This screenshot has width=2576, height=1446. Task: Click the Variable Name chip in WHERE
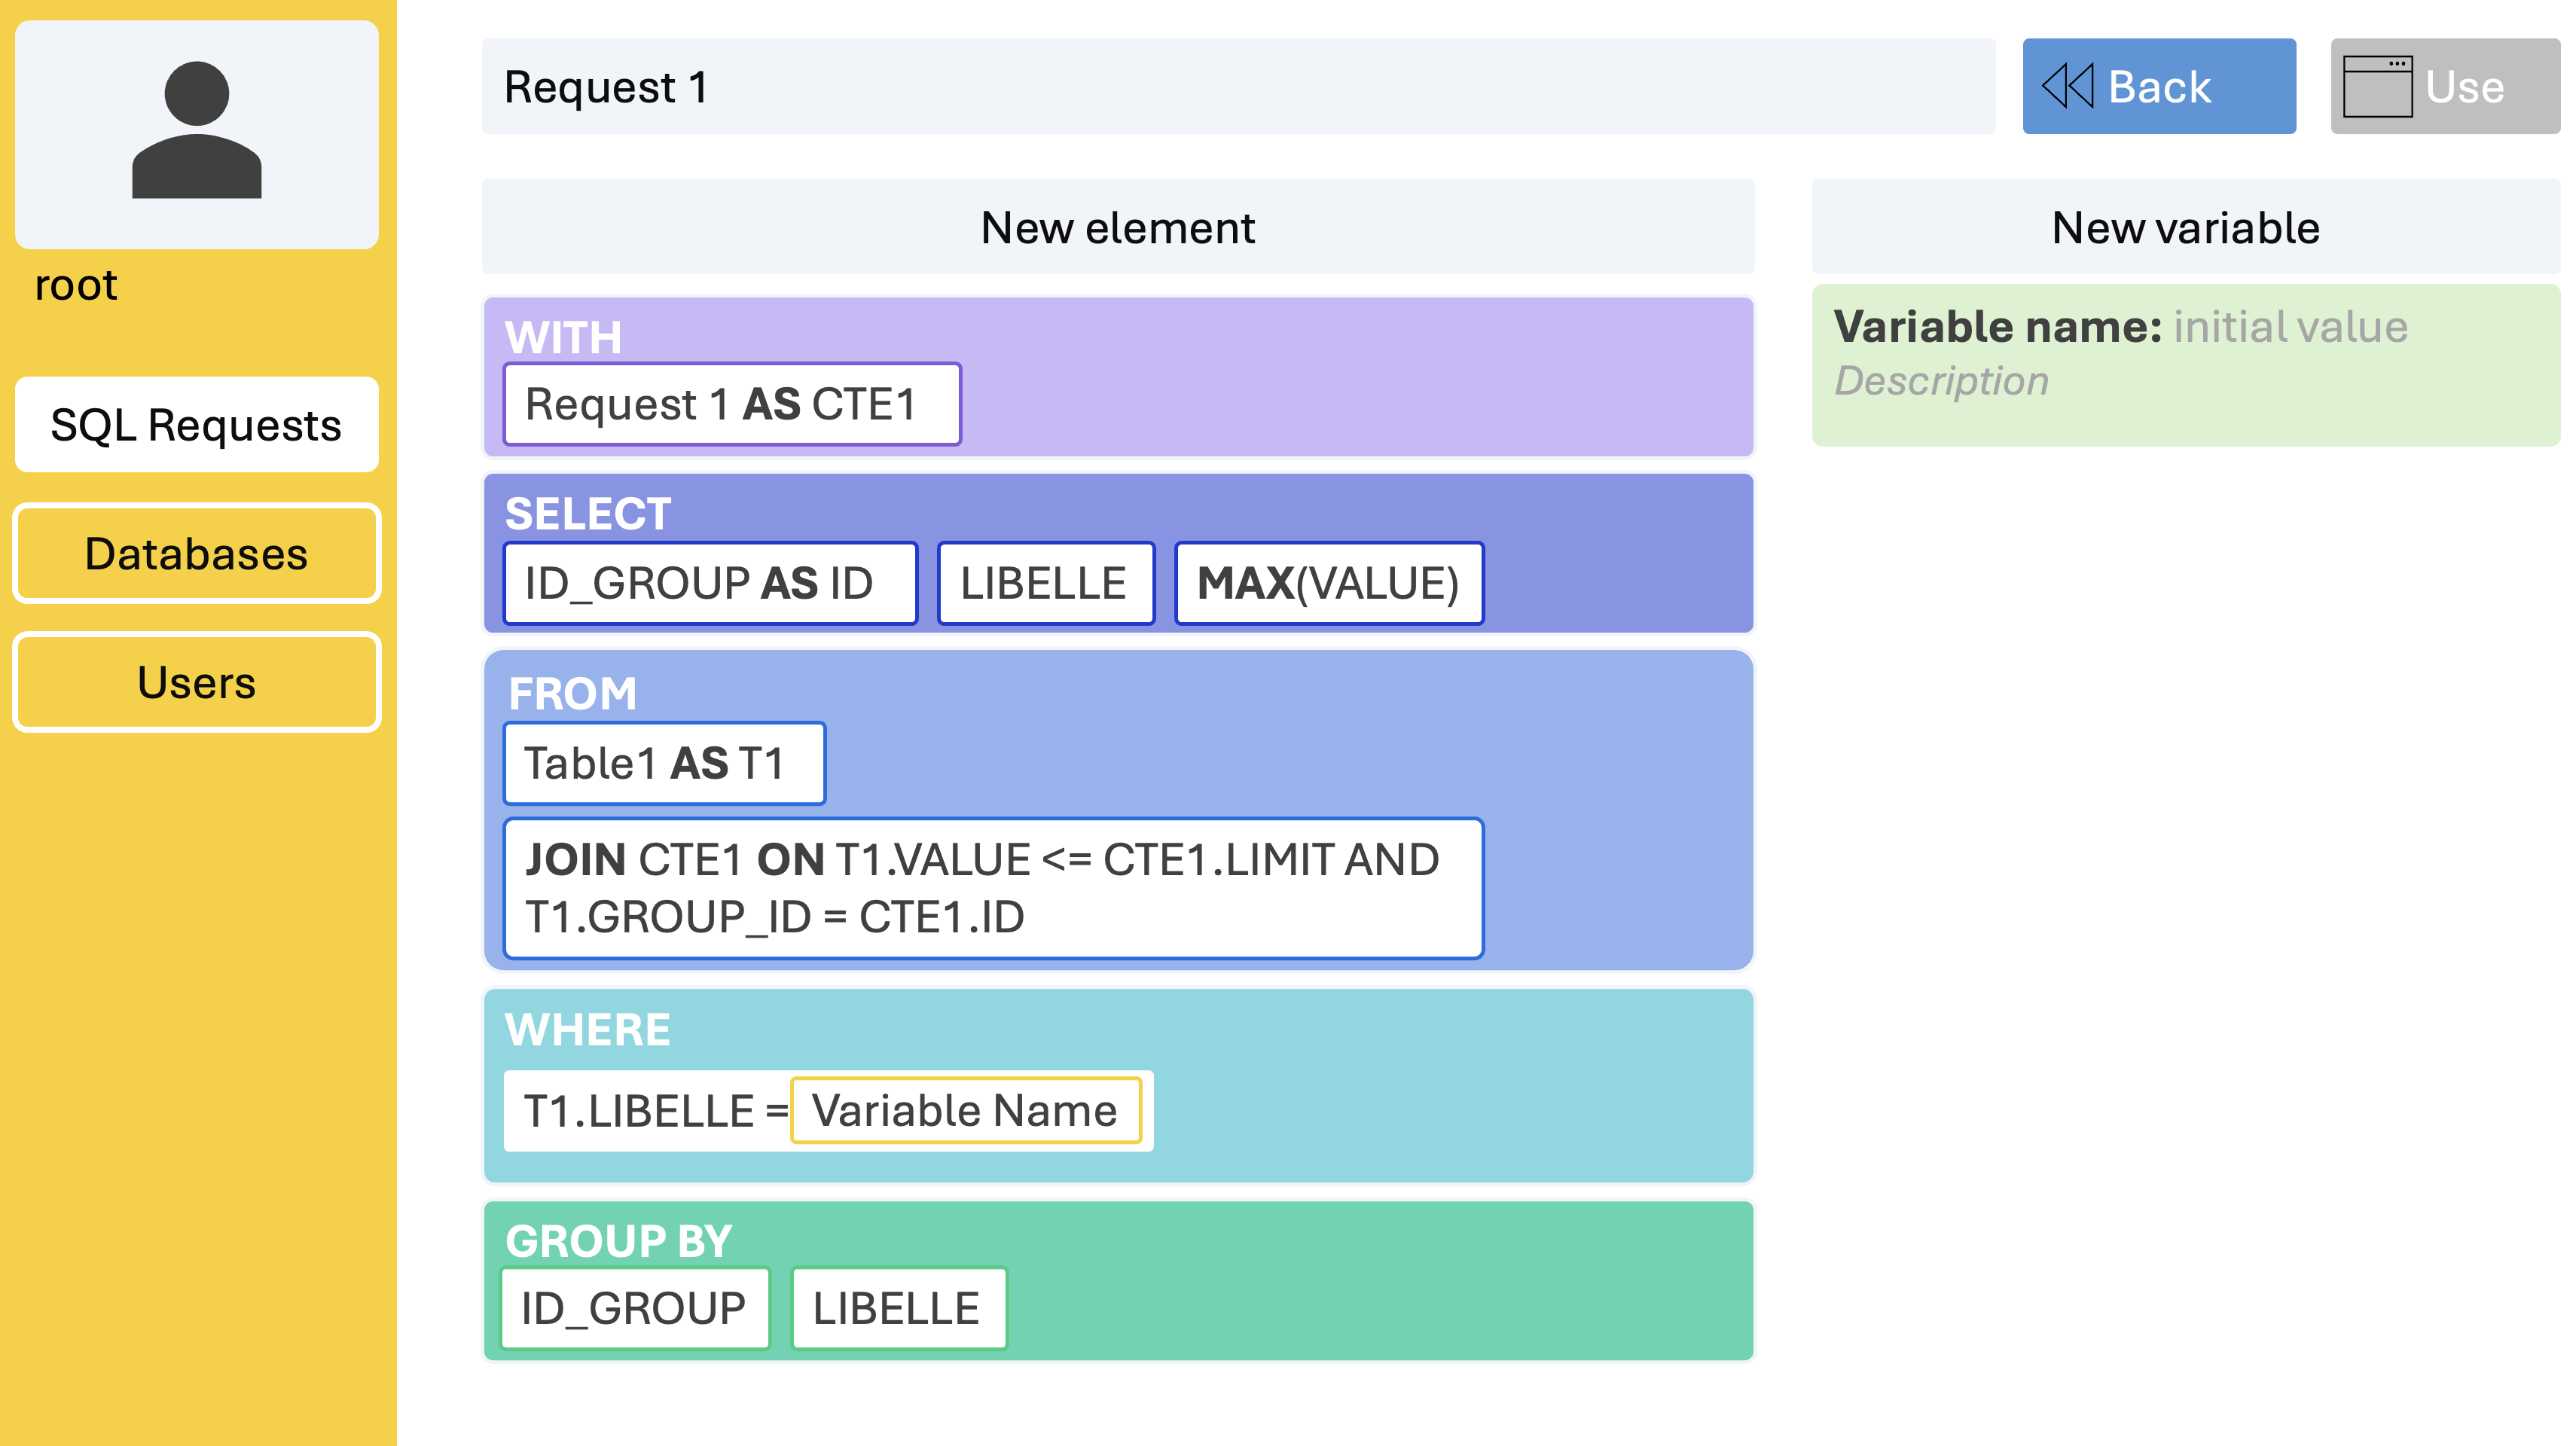click(966, 1111)
